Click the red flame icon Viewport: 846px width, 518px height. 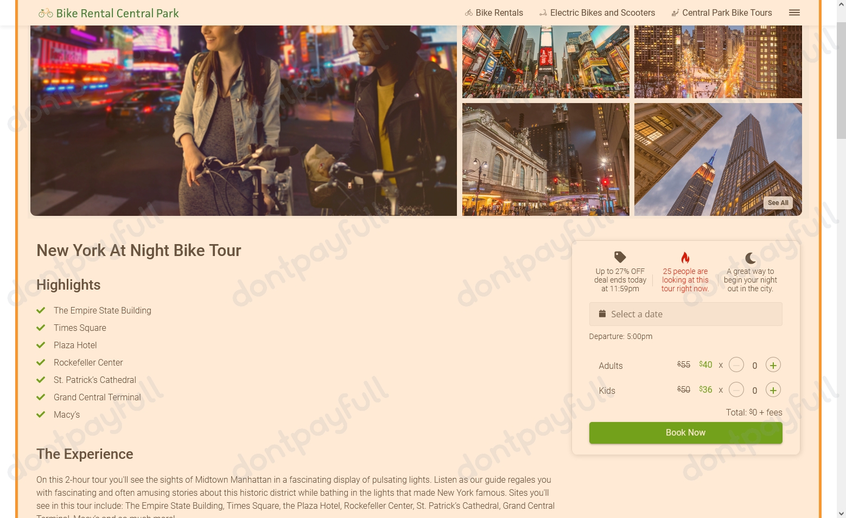tap(685, 258)
